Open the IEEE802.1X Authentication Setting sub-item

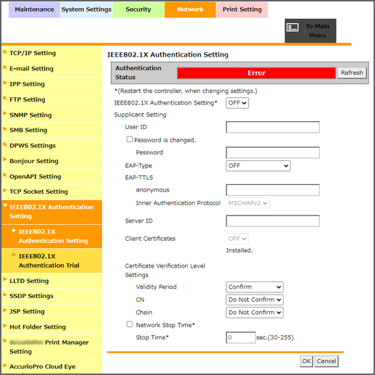[x=51, y=236]
